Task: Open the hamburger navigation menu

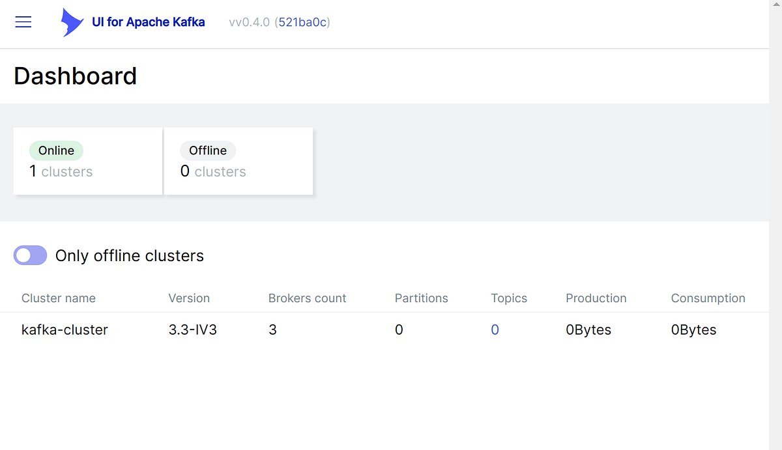Action: tap(23, 22)
